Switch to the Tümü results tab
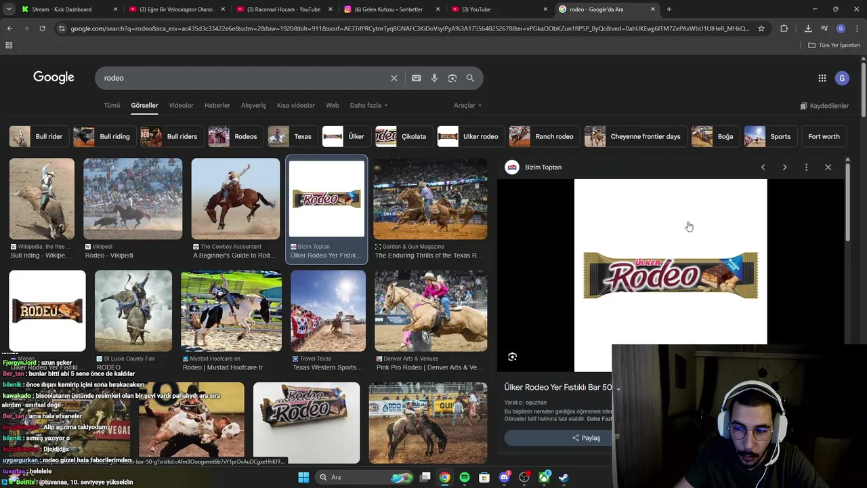This screenshot has width=867, height=488. (112, 106)
